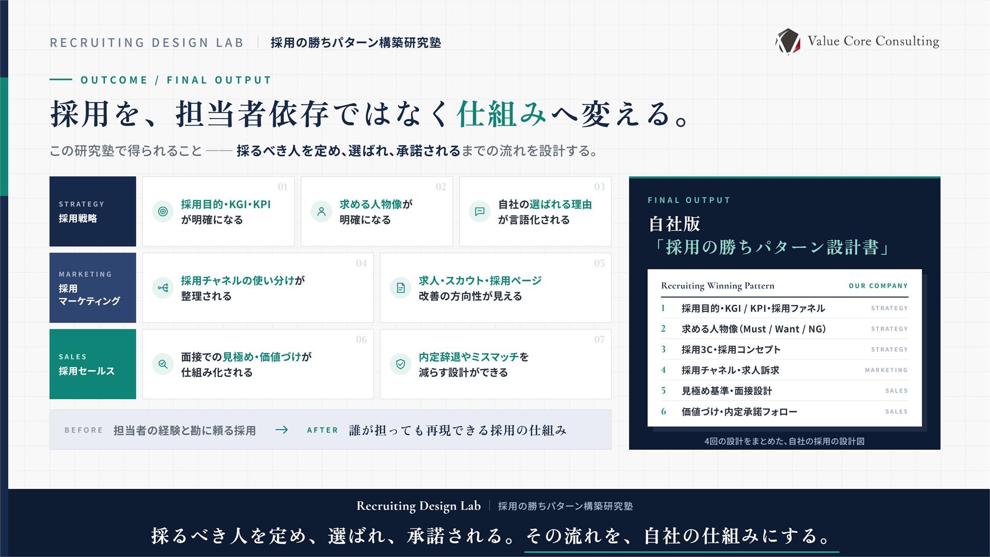Click row 求める人物像（Must / Want / NG）

click(784, 329)
